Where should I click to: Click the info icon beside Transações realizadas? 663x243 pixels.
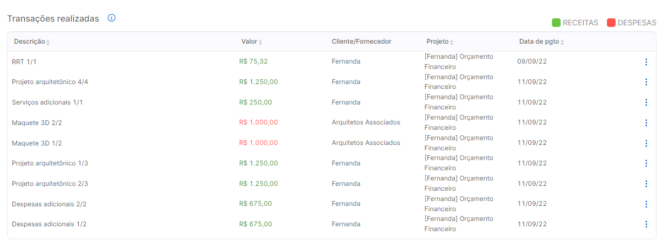(x=112, y=18)
